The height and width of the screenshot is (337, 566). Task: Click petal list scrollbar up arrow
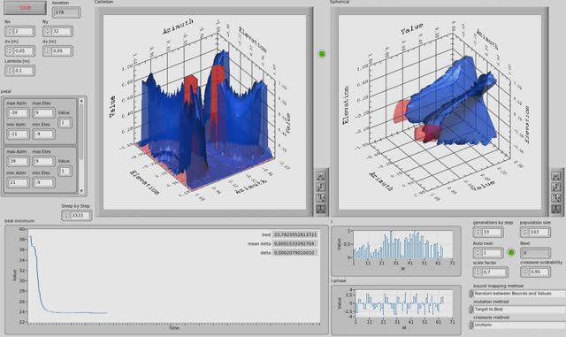tap(81, 101)
